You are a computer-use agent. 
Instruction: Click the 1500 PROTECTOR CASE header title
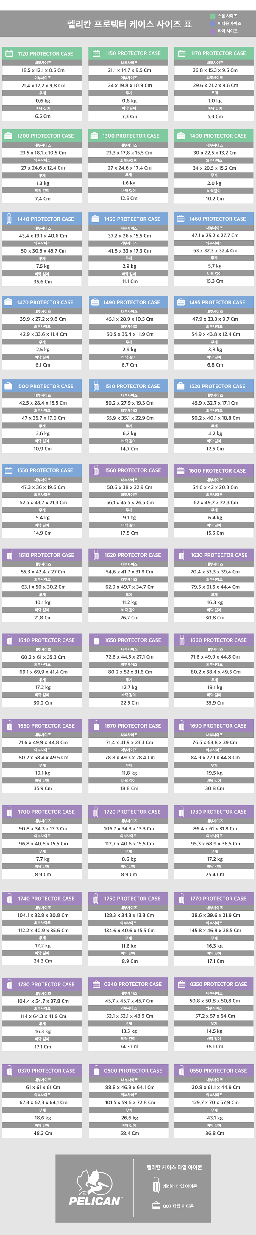coord(46,386)
